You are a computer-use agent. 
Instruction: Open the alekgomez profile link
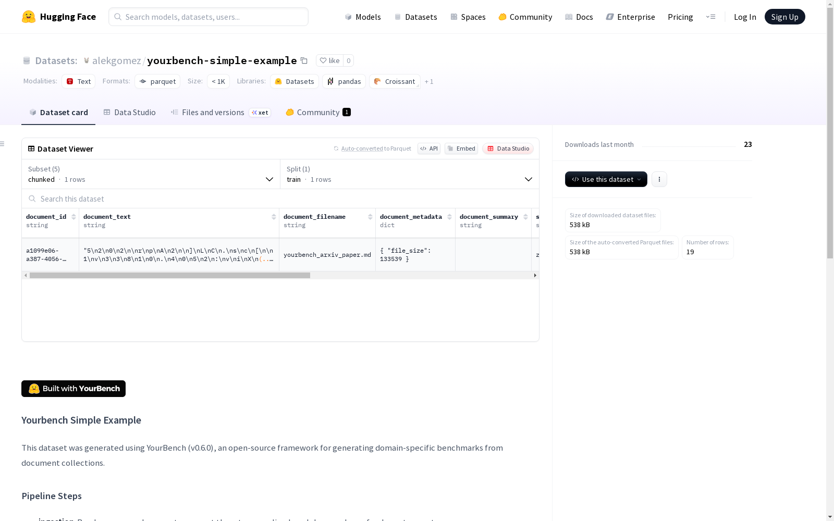[117, 60]
